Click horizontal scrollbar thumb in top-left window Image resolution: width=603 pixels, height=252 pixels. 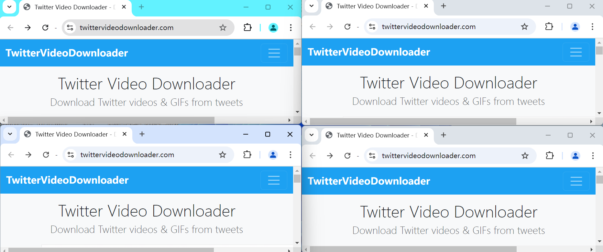coord(111,120)
